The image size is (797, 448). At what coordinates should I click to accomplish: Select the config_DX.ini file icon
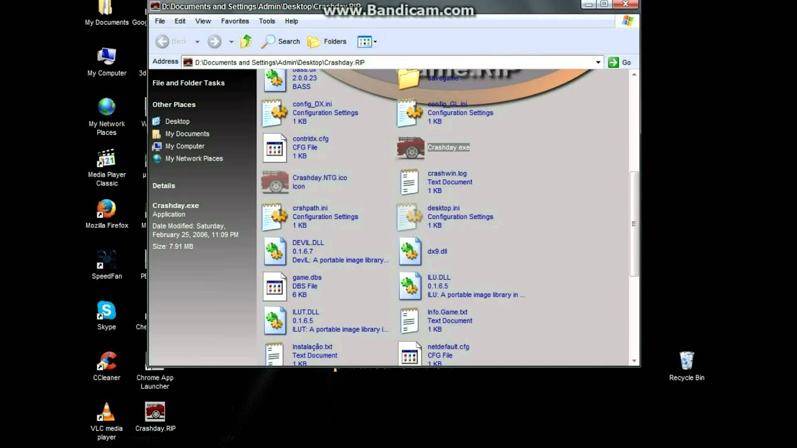[x=275, y=113]
